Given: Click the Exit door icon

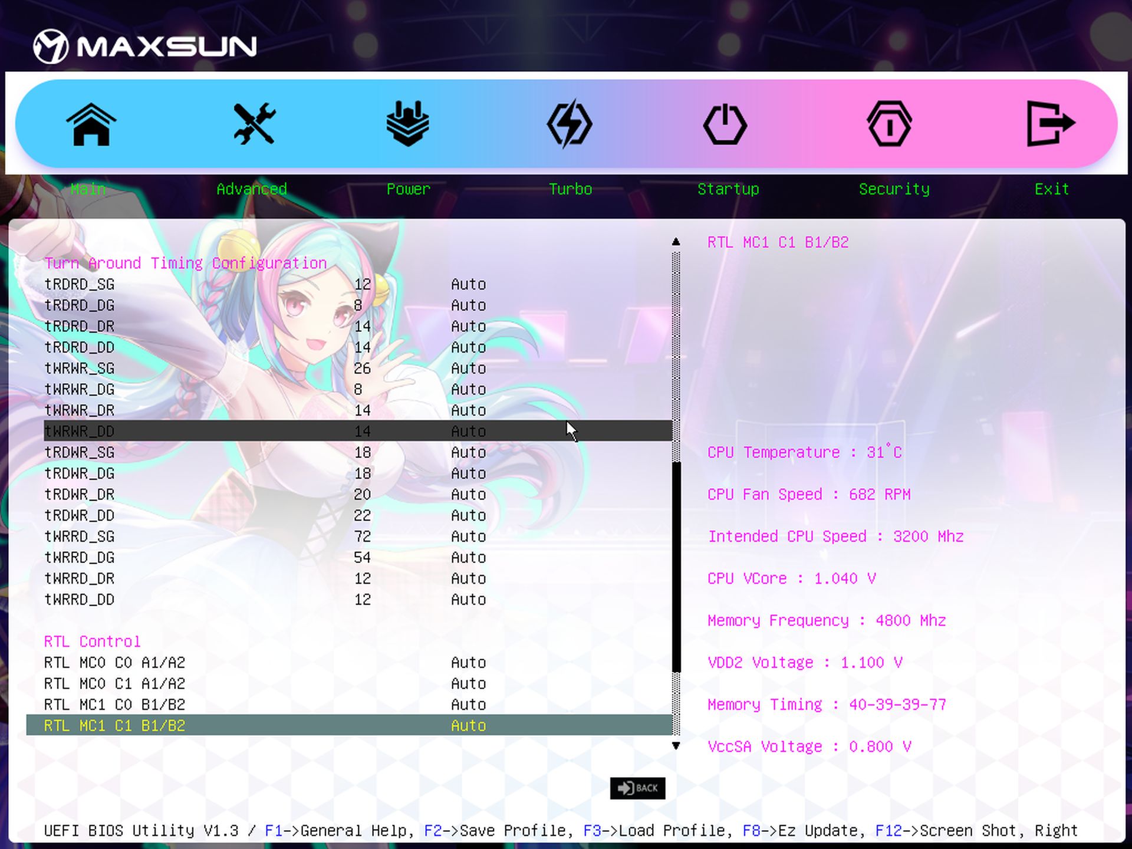Looking at the screenshot, I should pyautogui.click(x=1050, y=124).
